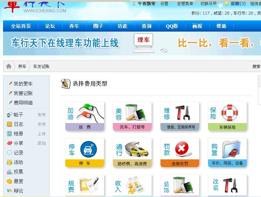Open the 全站首页 nav item
The height and width of the screenshot is (197, 261).
coord(21,26)
